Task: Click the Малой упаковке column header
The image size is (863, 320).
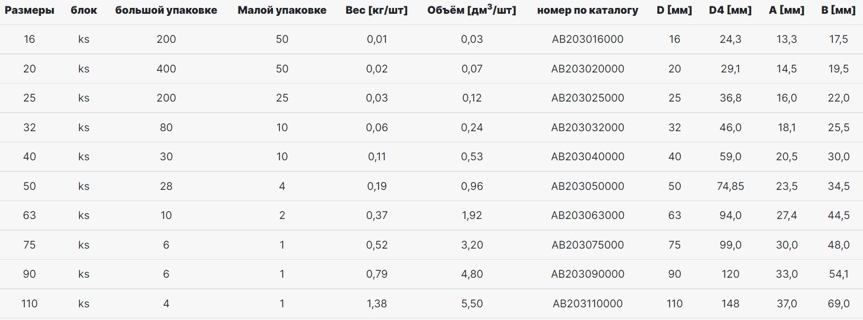Action: coord(282,10)
